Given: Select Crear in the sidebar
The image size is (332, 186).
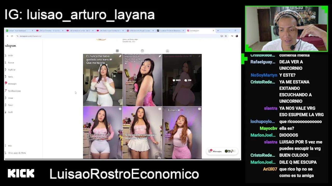Looking at the screenshot, I should [10, 98].
